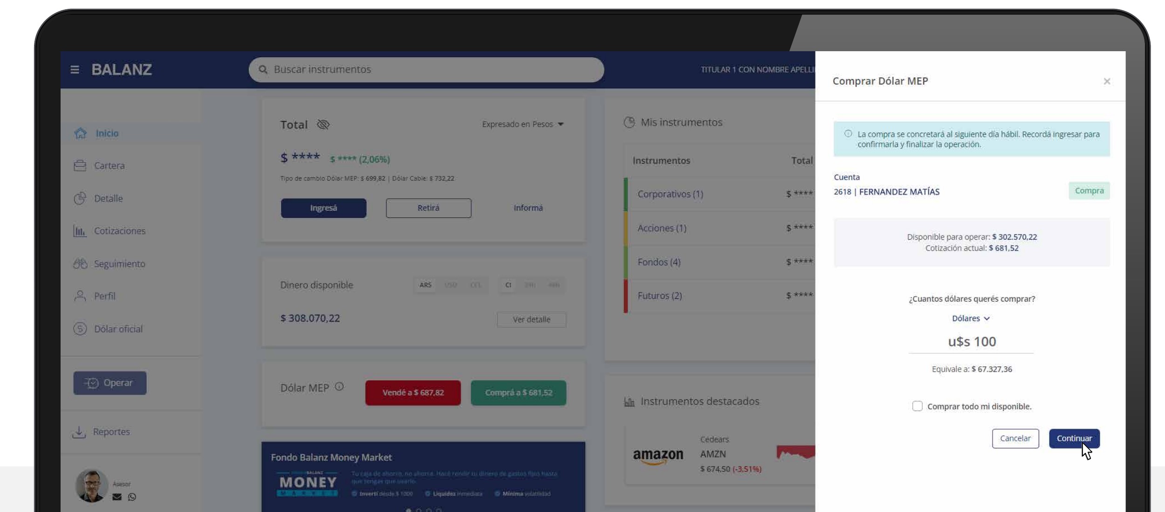The image size is (1165, 512).
Task: Click the Mis instrumentos pie icon
Action: point(629,122)
